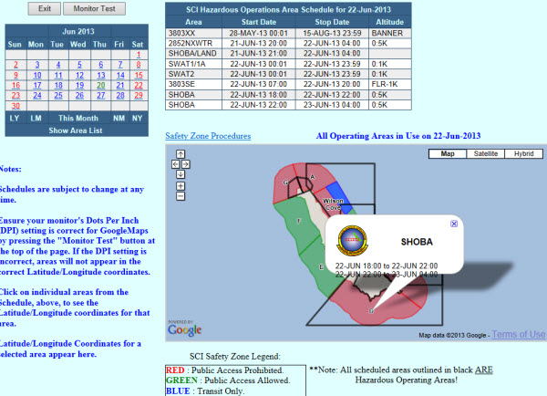Select June 28 in the calendar
This screenshot has height=396, width=547.
pyautogui.click(x=120, y=95)
